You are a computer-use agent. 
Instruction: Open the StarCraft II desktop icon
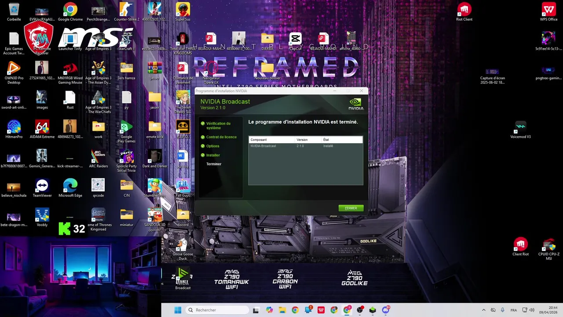click(127, 42)
